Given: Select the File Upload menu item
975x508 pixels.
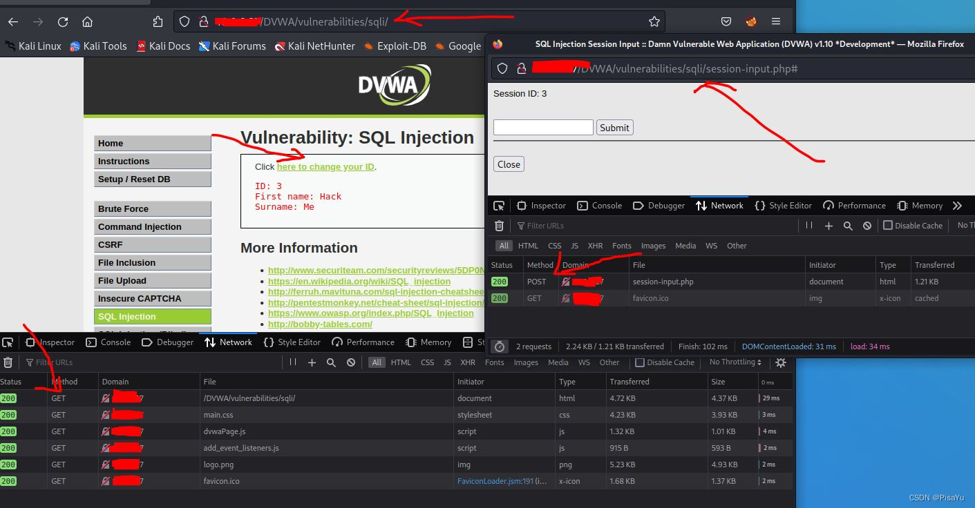Looking at the screenshot, I should (x=152, y=280).
